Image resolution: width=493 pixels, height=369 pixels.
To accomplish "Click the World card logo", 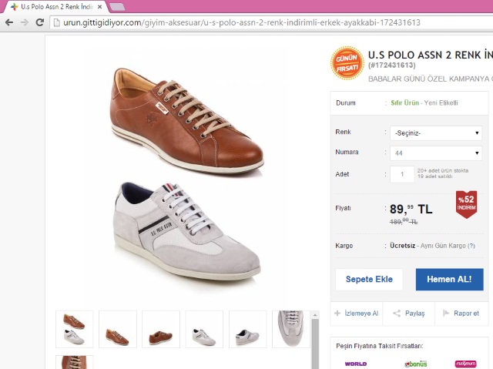I will click(356, 364).
